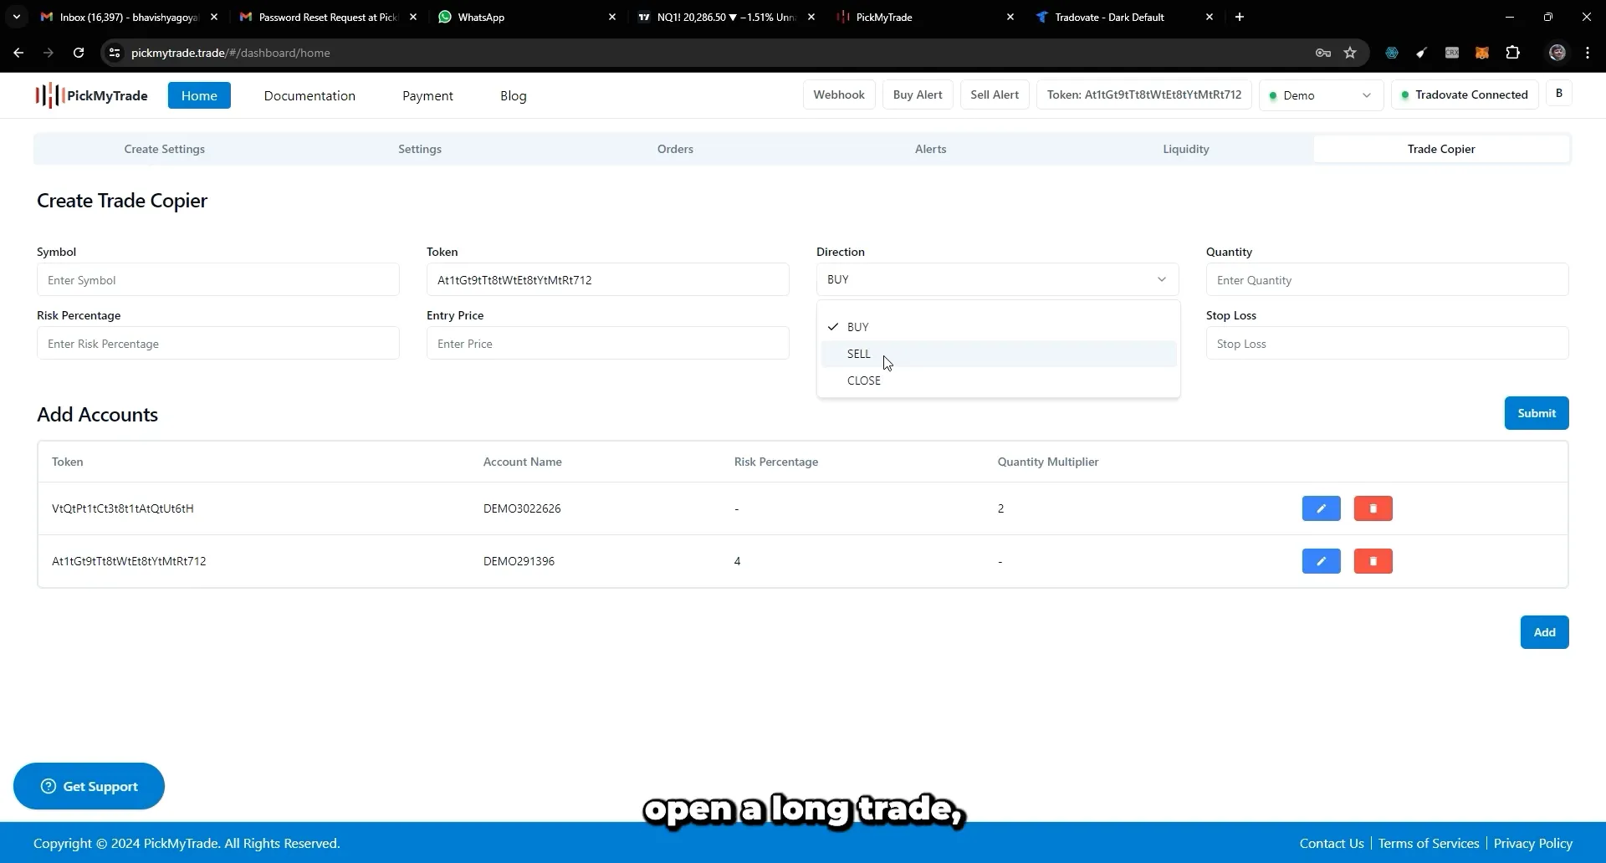The image size is (1606, 863).
Task: Open browser extensions puzzle icon
Action: tap(1512, 53)
